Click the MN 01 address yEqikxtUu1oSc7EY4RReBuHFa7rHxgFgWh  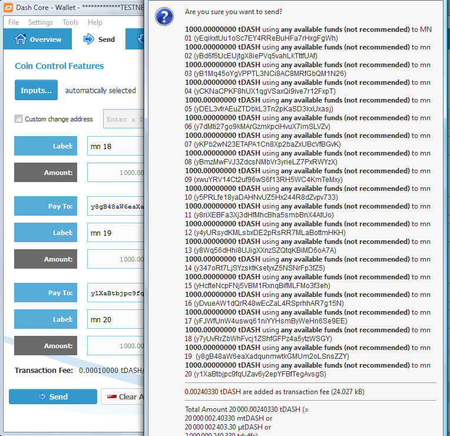point(266,38)
